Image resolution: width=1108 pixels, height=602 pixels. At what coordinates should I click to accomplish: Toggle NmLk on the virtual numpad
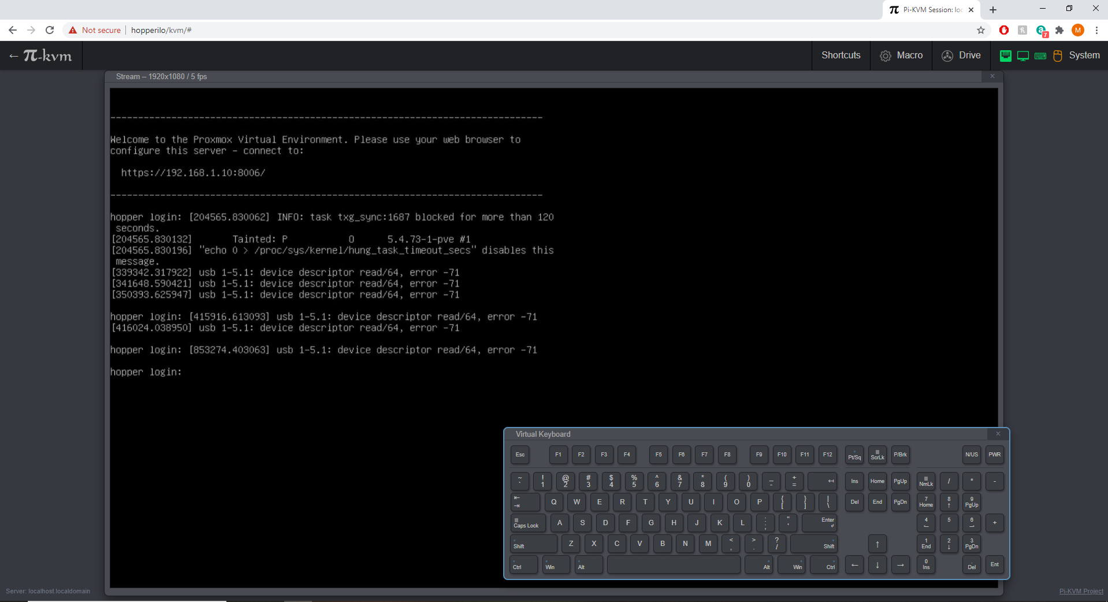(x=925, y=481)
